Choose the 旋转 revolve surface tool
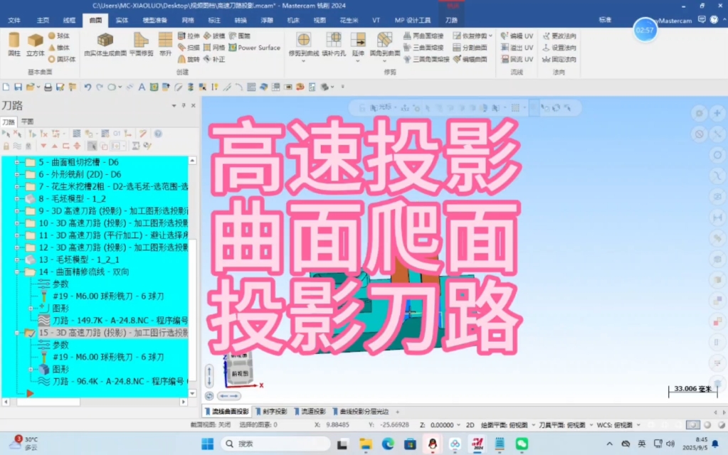Viewport: 728px width, 455px height. 189,59
